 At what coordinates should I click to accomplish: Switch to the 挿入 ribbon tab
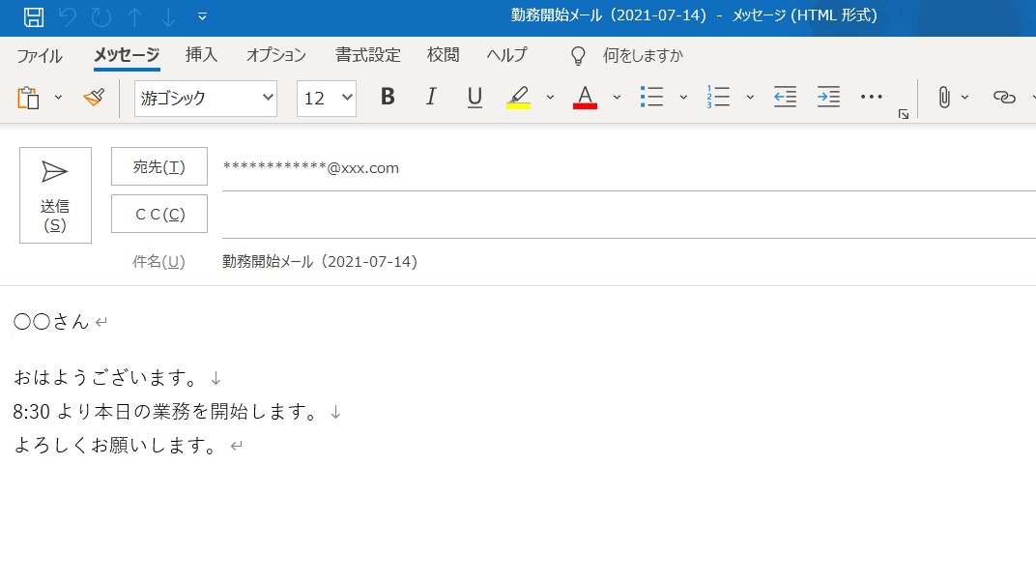[201, 55]
